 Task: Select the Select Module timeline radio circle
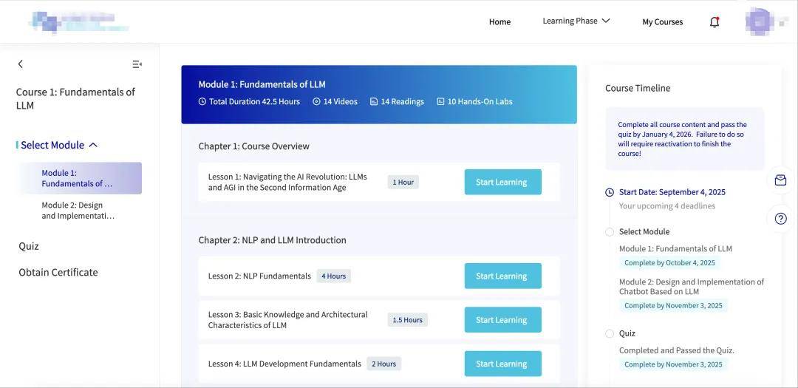[610, 232]
